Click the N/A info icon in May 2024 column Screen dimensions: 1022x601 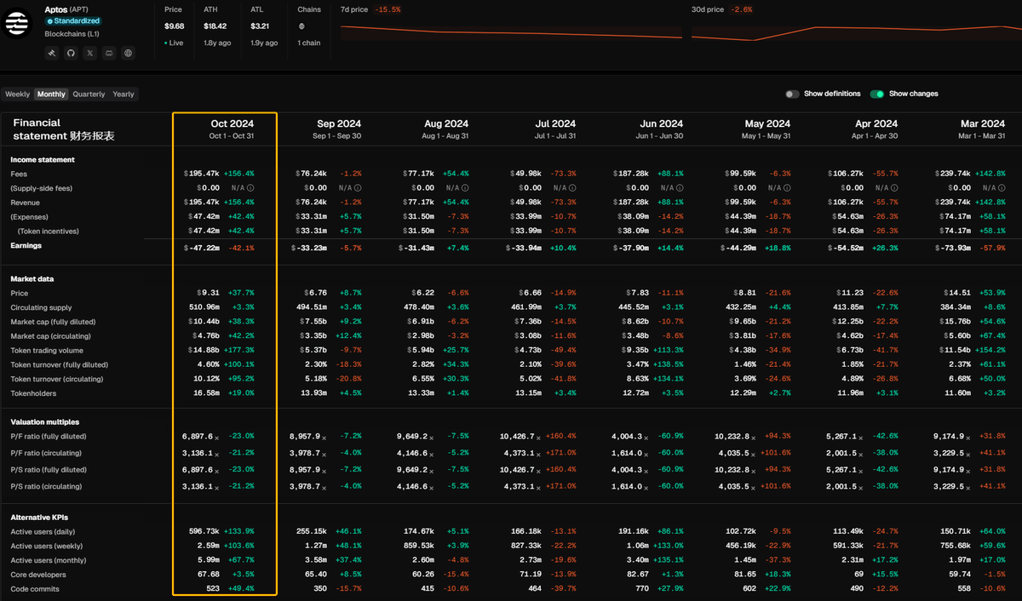[x=787, y=188]
